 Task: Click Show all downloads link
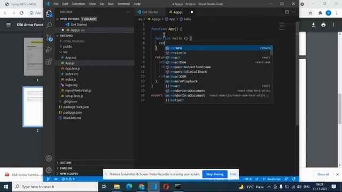(323, 174)
